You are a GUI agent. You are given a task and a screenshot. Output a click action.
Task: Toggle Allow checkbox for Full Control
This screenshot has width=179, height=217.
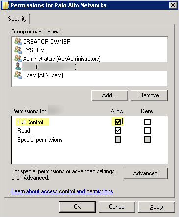coord(118,122)
